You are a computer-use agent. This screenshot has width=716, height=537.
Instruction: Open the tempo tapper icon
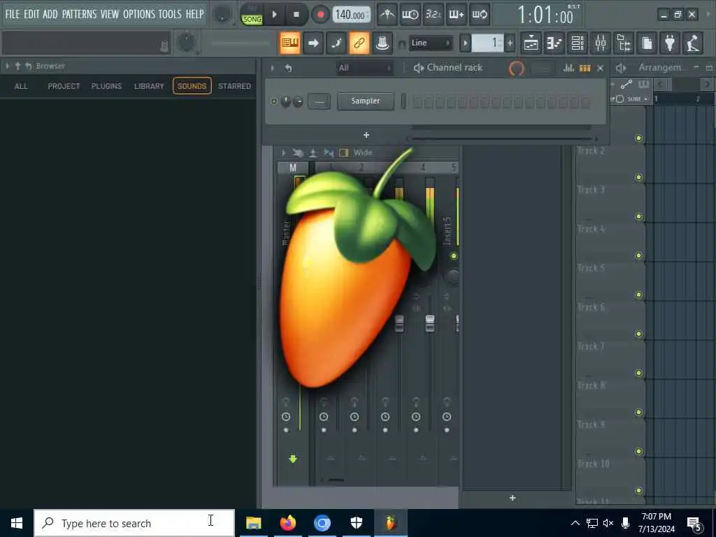(693, 43)
